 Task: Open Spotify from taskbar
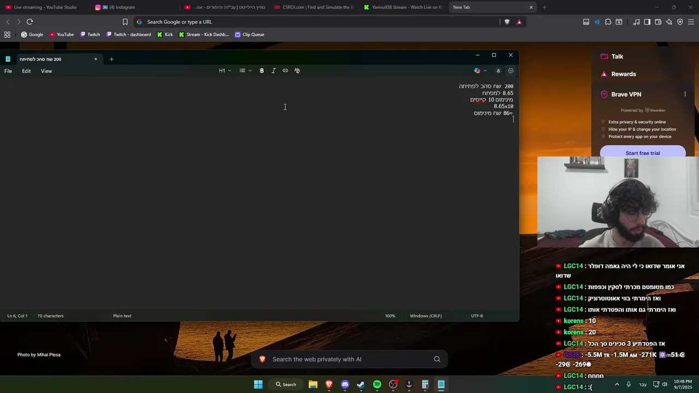(377, 384)
